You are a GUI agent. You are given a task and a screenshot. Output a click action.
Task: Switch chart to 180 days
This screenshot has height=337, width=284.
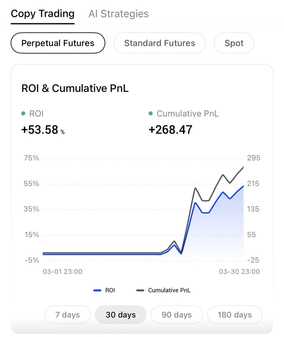click(235, 315)
